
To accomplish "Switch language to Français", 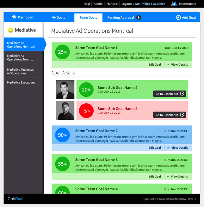I will click(112, 4).
